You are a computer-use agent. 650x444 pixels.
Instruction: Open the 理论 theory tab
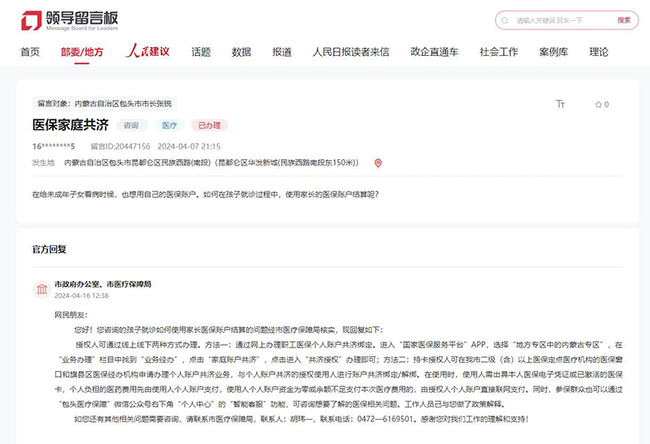coord(599,52)
